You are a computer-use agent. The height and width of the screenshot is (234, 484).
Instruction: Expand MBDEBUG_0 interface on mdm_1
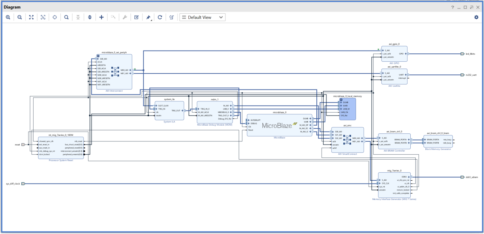click(x=230, y=112)
